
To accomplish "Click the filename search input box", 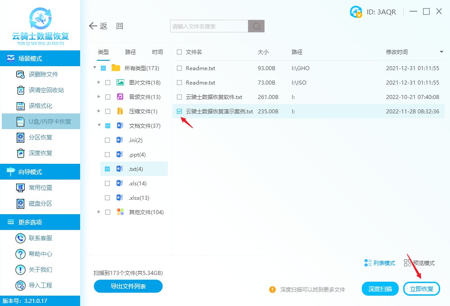I will [208, 26].
